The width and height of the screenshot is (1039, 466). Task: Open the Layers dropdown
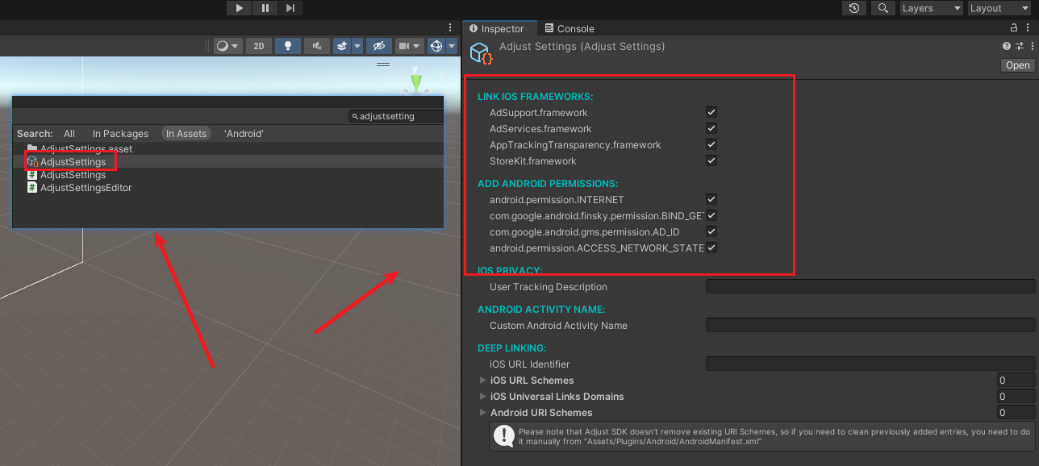point(932,8)
